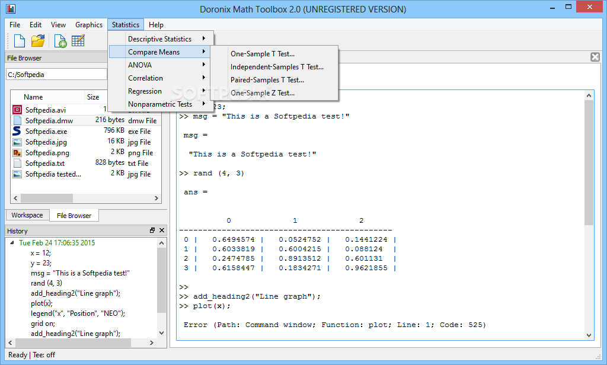Click History scroll up arrow

[161, 243]
